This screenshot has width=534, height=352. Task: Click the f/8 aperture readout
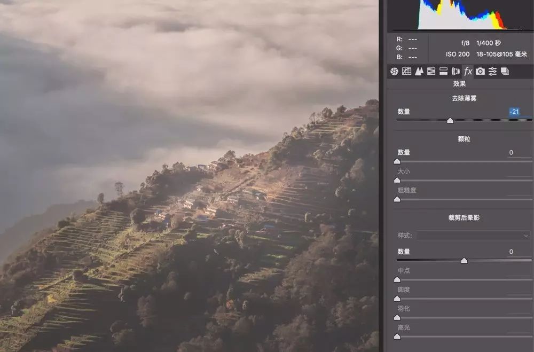[465, 43]
